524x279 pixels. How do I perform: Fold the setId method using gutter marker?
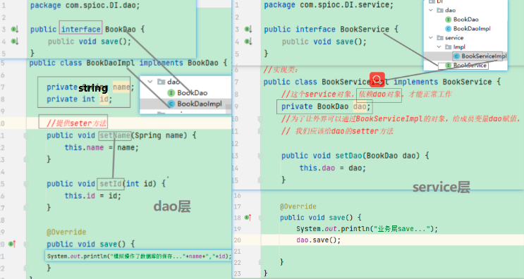click(26, 184)
